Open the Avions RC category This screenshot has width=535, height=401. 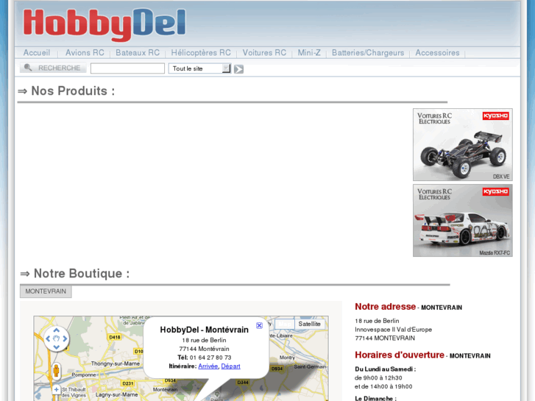85,53
